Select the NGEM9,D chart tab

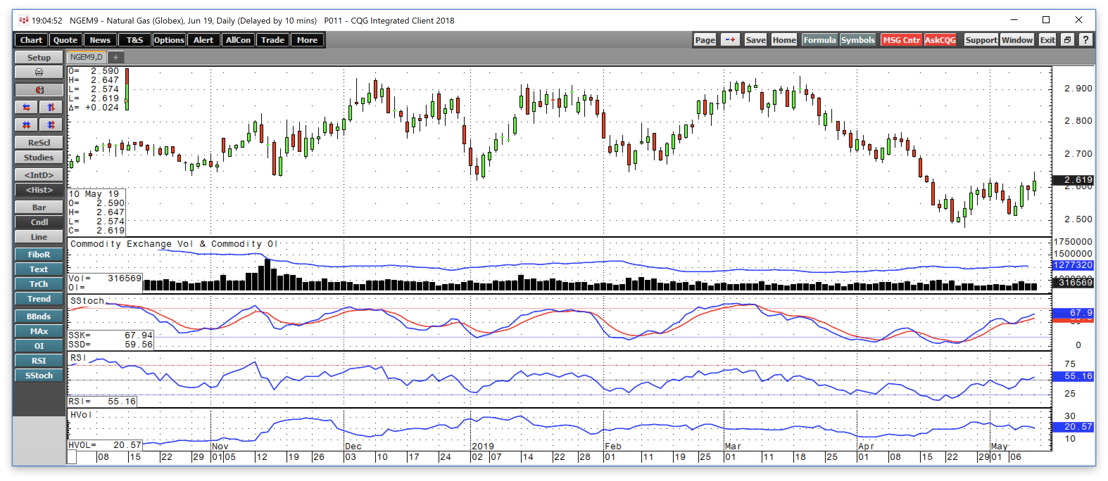point(87,57)
